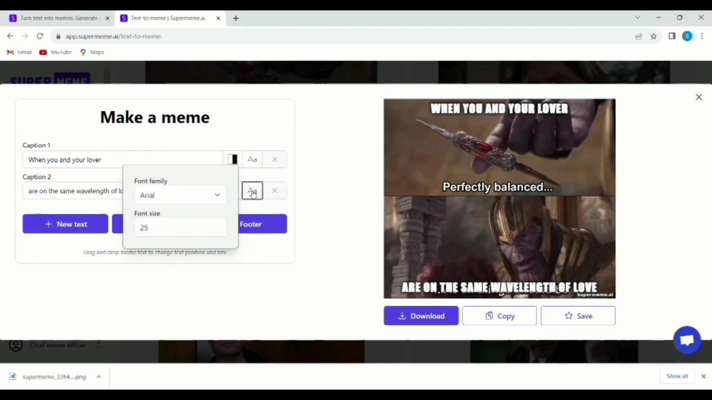Show all downloads
This screenshot has height=400, width=712.
click(677, 376)
